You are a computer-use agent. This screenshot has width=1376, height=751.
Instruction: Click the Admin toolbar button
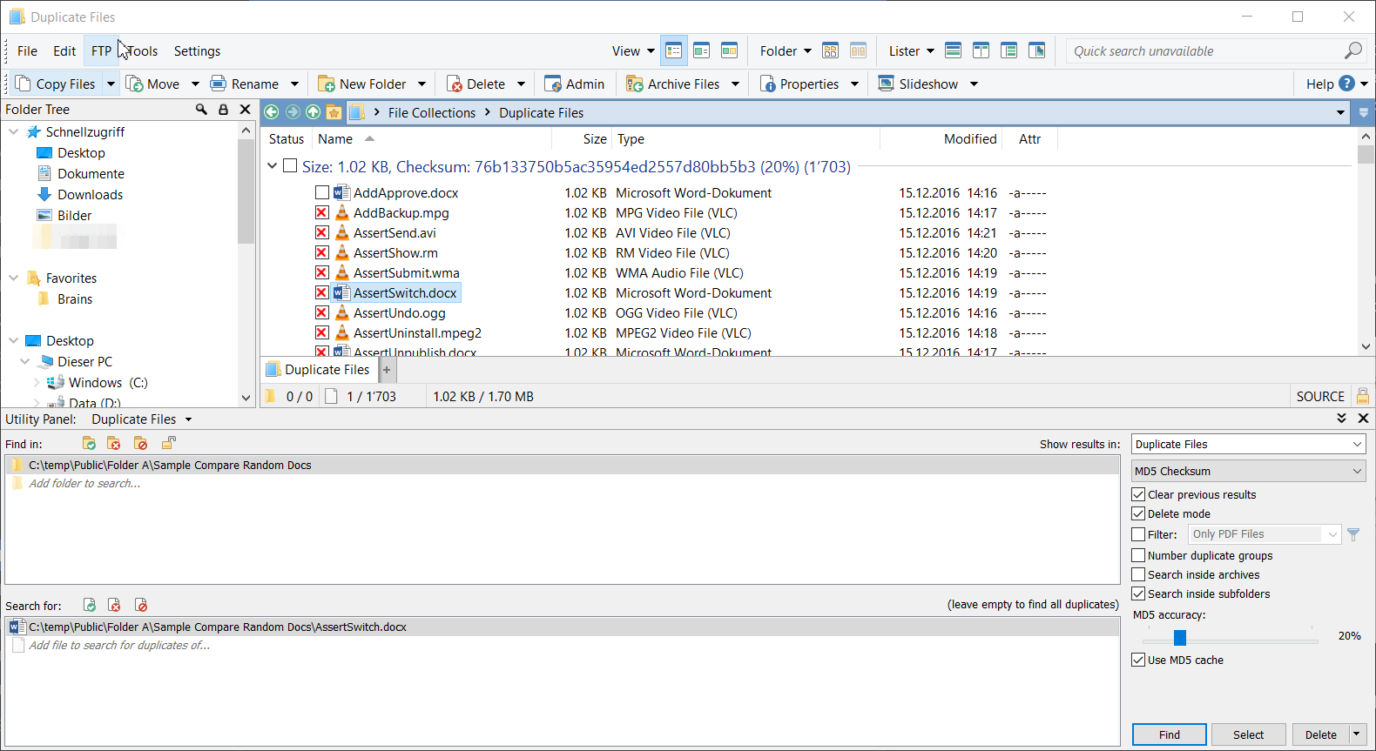click(574, 84)
